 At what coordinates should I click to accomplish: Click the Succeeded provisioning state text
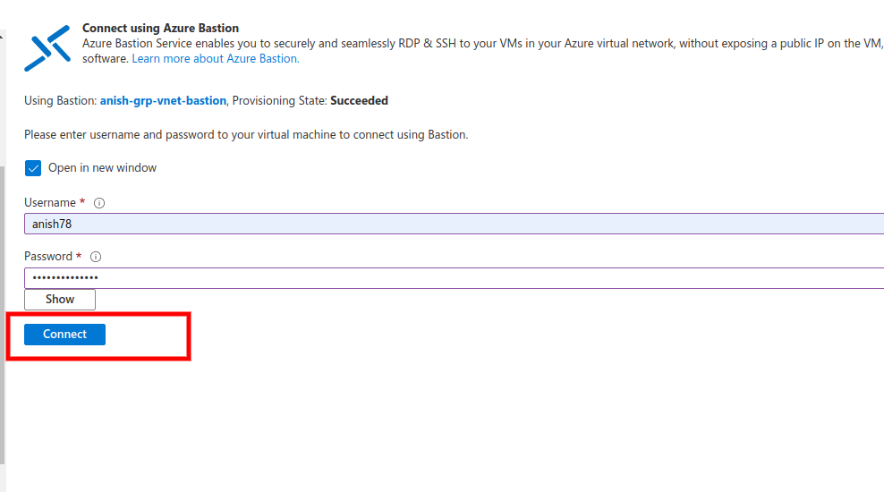tap(359, 101)
